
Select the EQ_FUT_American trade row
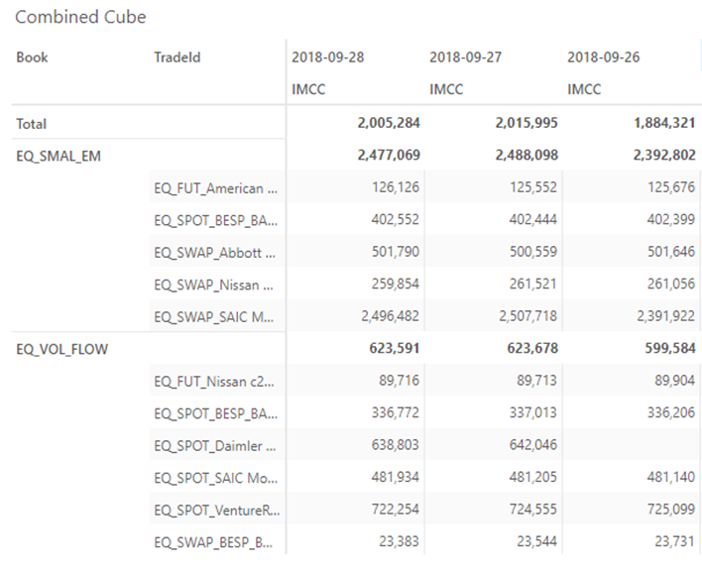tap(216, 188)
